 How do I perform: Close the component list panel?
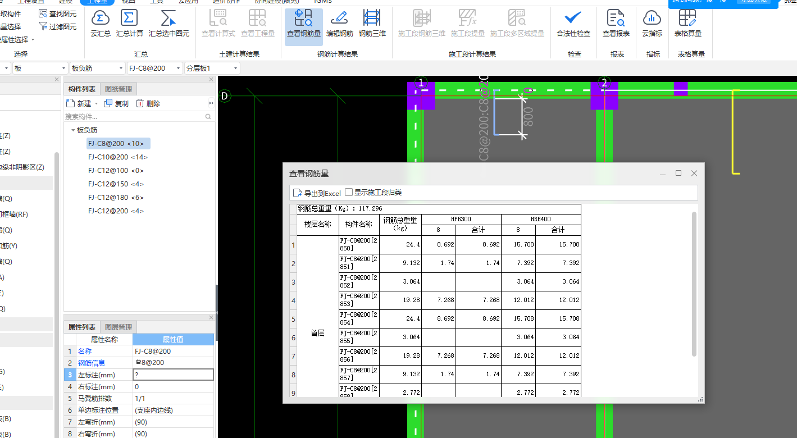coord(211,80)
